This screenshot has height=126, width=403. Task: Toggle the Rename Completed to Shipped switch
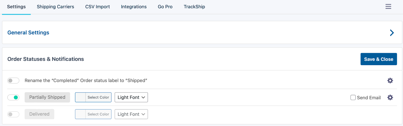click(13, 80)
